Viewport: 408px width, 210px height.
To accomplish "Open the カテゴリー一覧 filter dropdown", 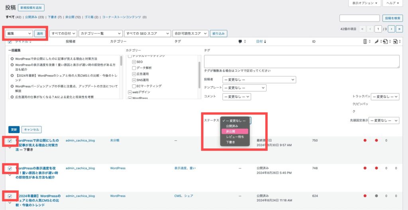I will click(100, 33).
